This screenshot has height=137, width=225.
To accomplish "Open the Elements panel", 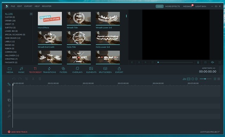I will point(91,70).
